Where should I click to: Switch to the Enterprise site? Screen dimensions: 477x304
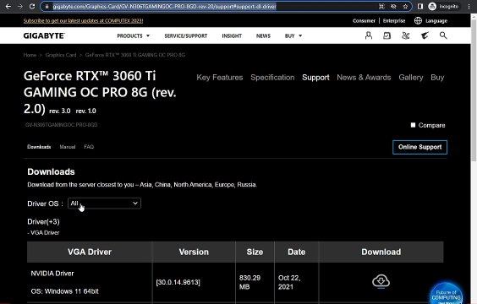[394, 20]
